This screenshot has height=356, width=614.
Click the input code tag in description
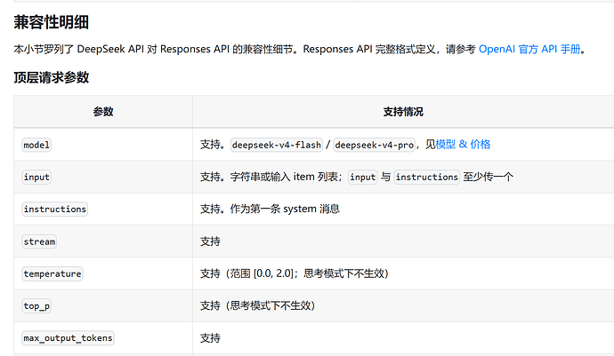pos(362,177)
